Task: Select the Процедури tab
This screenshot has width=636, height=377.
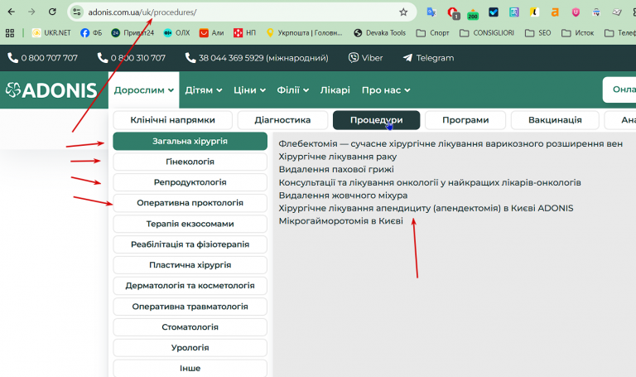Action: pyautogui.click(x=377, y=120)
